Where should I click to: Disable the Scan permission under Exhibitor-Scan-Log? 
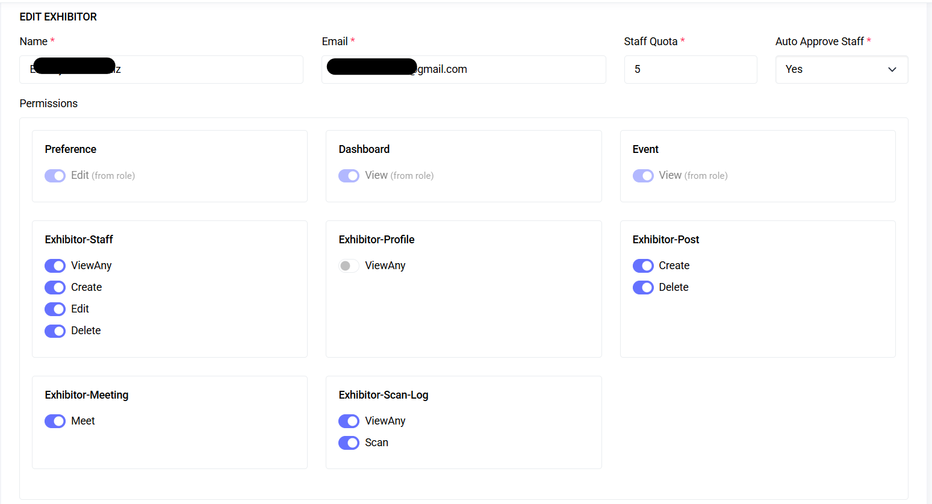point(349,443)
